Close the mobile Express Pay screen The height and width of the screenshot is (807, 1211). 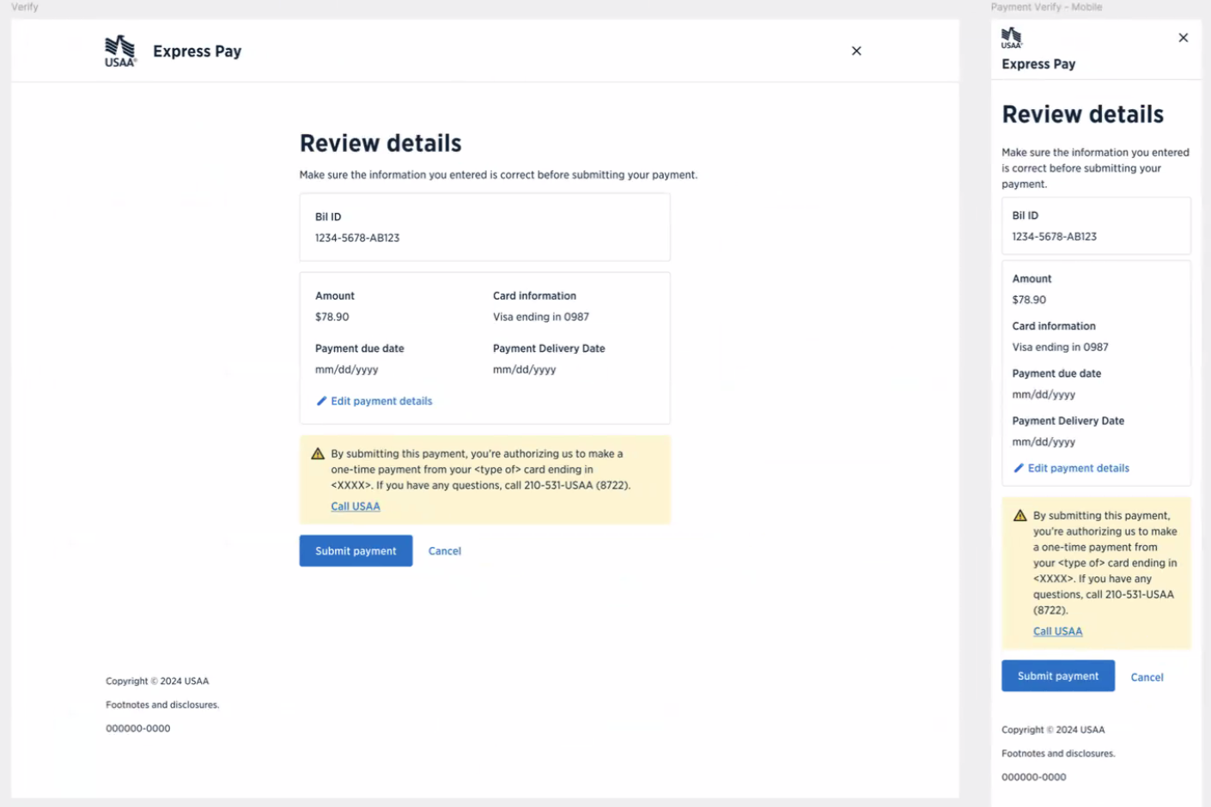click(x=1184, y=38)
